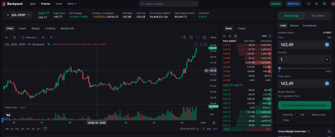Toggle log scale on chart
335x137 pixels.
tap(209, 129)
